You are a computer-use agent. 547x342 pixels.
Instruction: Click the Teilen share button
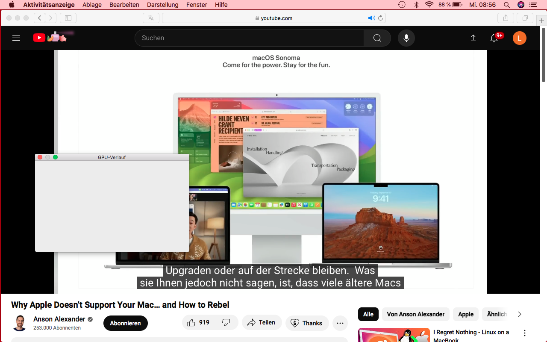[x=262, y=323]
